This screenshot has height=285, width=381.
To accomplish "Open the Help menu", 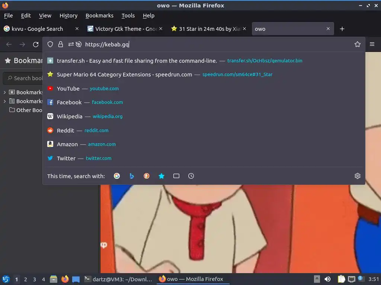I will (x=148, y=16).
